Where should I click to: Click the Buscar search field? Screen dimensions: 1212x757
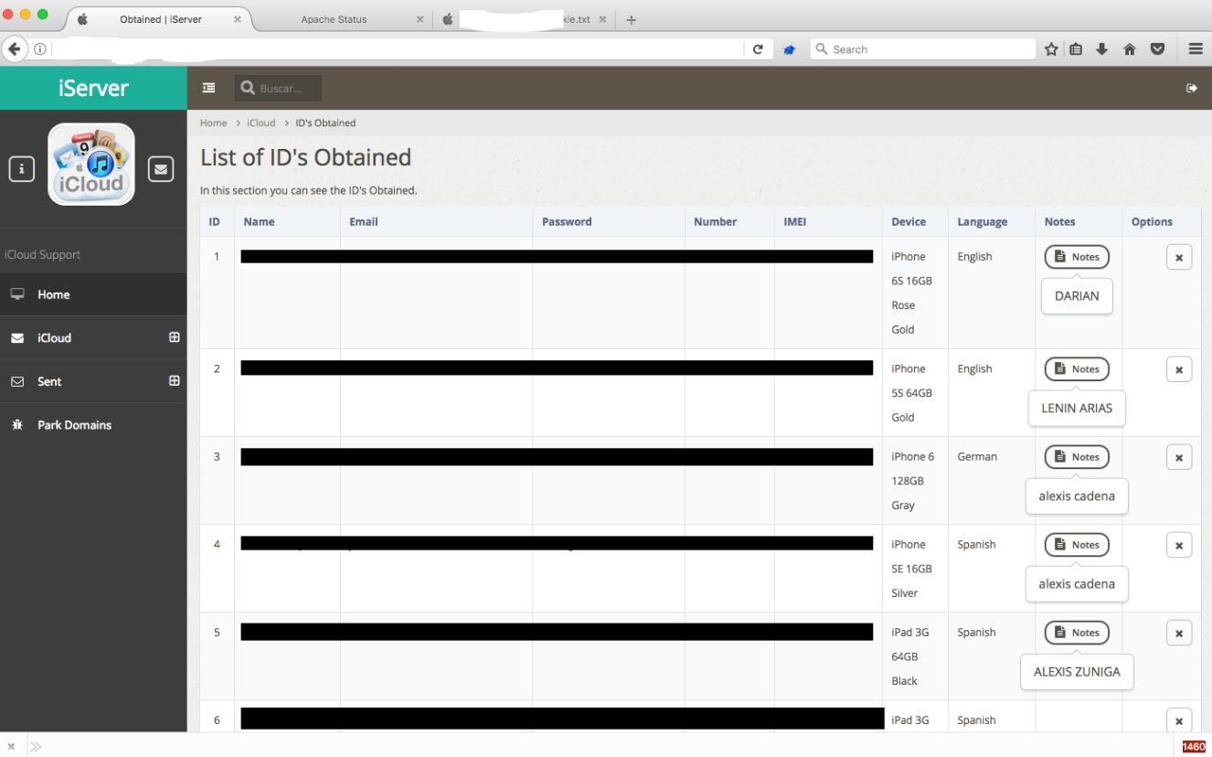[287, 88]
